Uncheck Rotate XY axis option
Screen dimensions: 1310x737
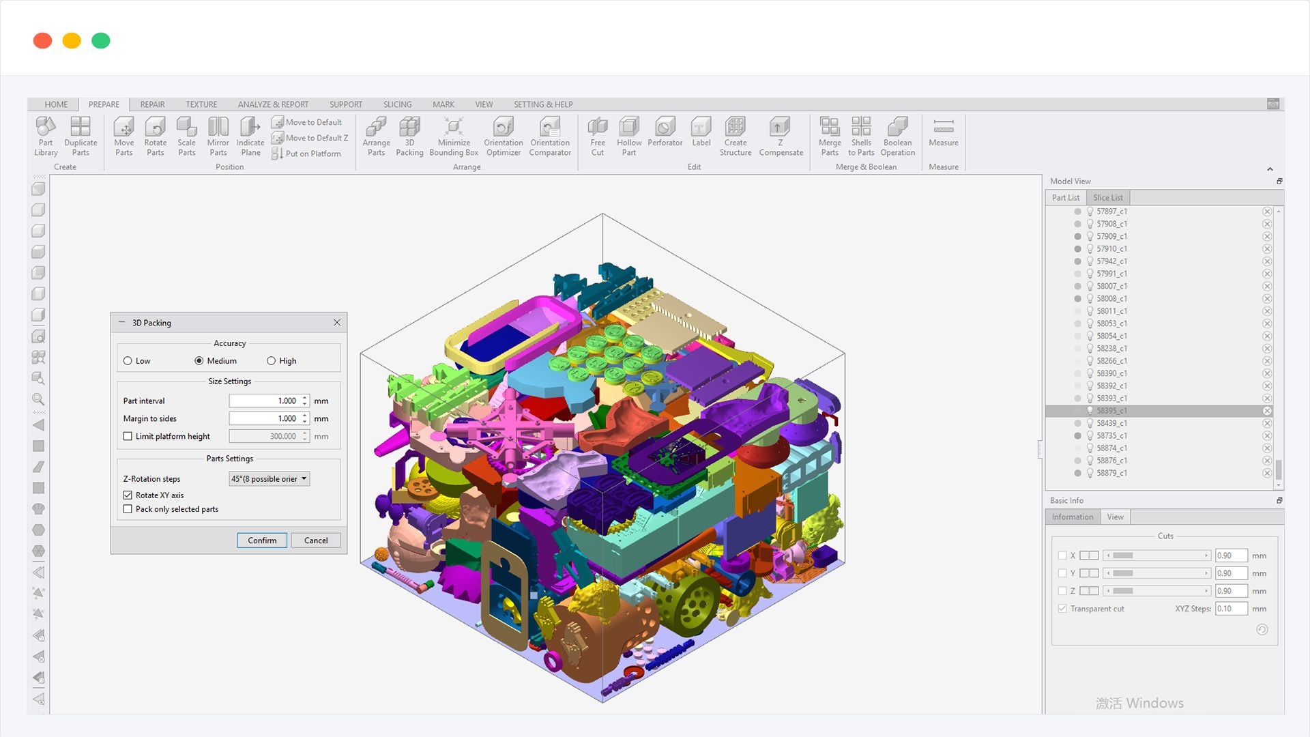[x=128, y=495]
